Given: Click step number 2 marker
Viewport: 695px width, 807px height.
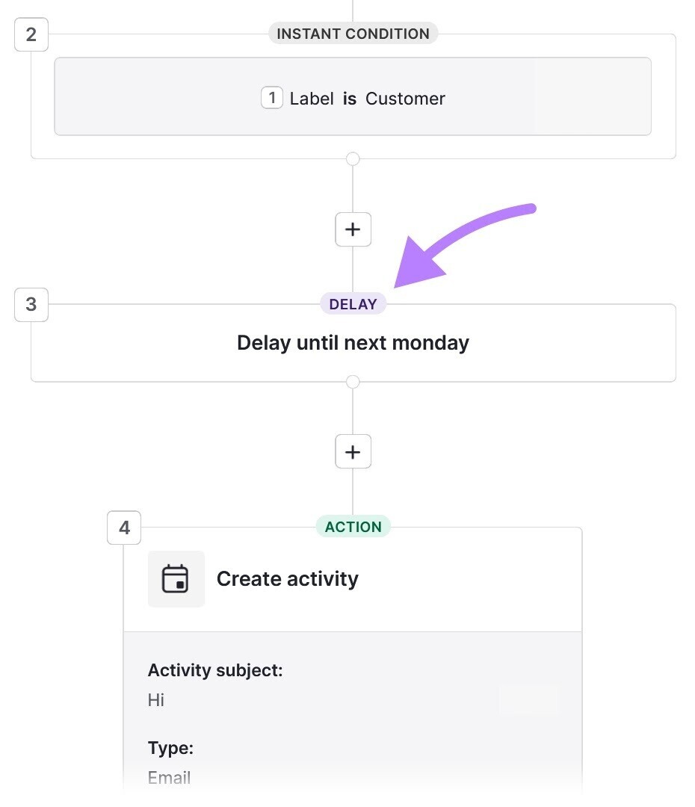Looking at the screenshot, I should tap(31, 34).
